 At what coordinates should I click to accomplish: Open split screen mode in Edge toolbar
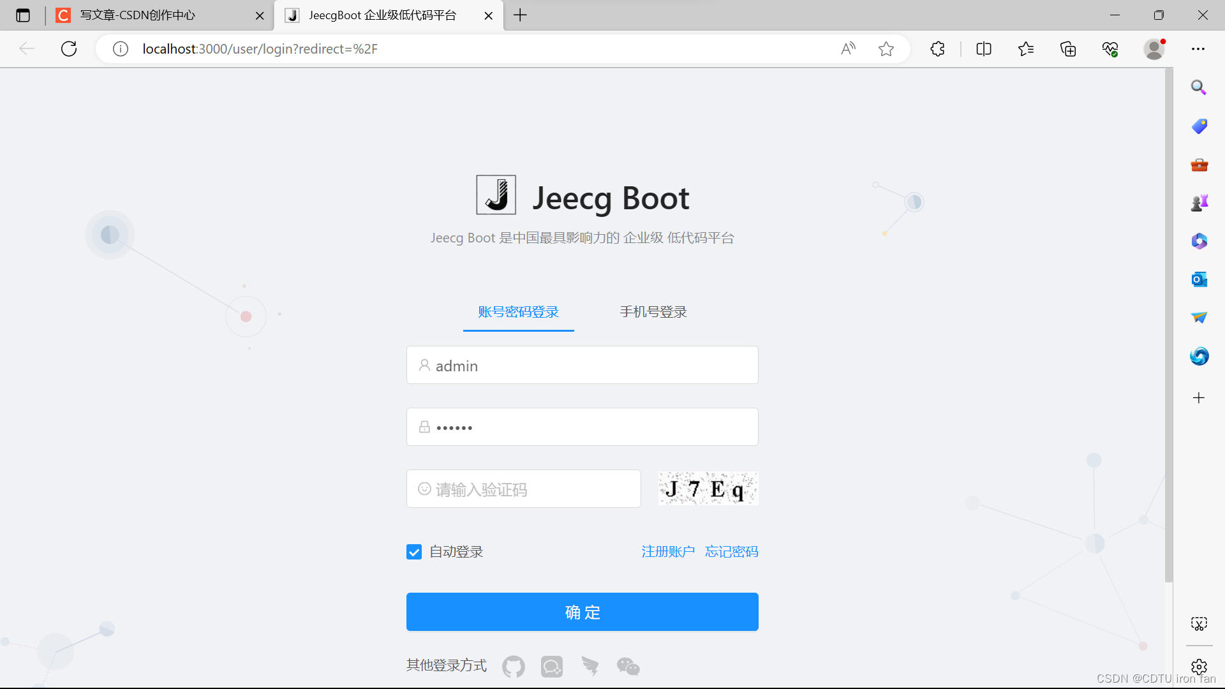click(x=984, y=48)
